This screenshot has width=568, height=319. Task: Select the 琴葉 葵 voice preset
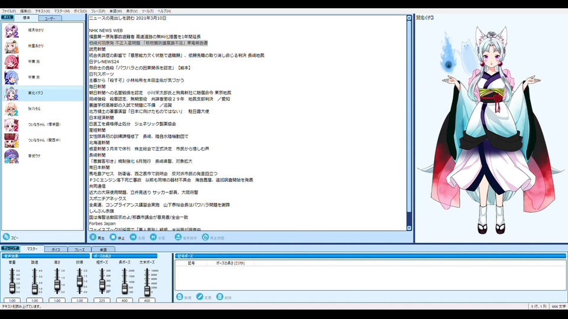pyautogui.click(x=43, y=77)
